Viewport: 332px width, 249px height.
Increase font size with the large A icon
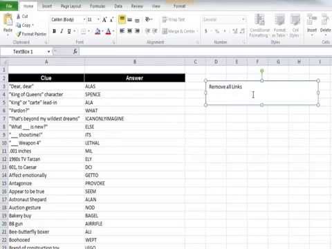pyautogui.click(x=104, y=20)
